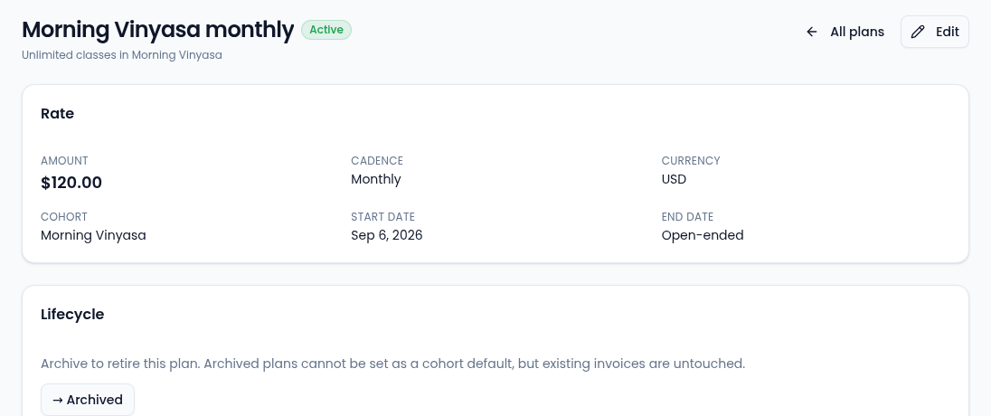Click the Rate section heading

(x=58, y=114)
